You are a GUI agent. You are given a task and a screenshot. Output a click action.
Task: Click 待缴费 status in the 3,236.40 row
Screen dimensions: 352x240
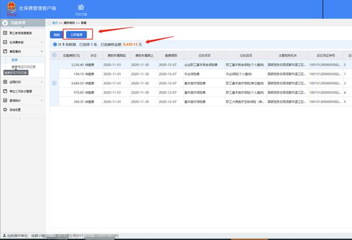90,65
